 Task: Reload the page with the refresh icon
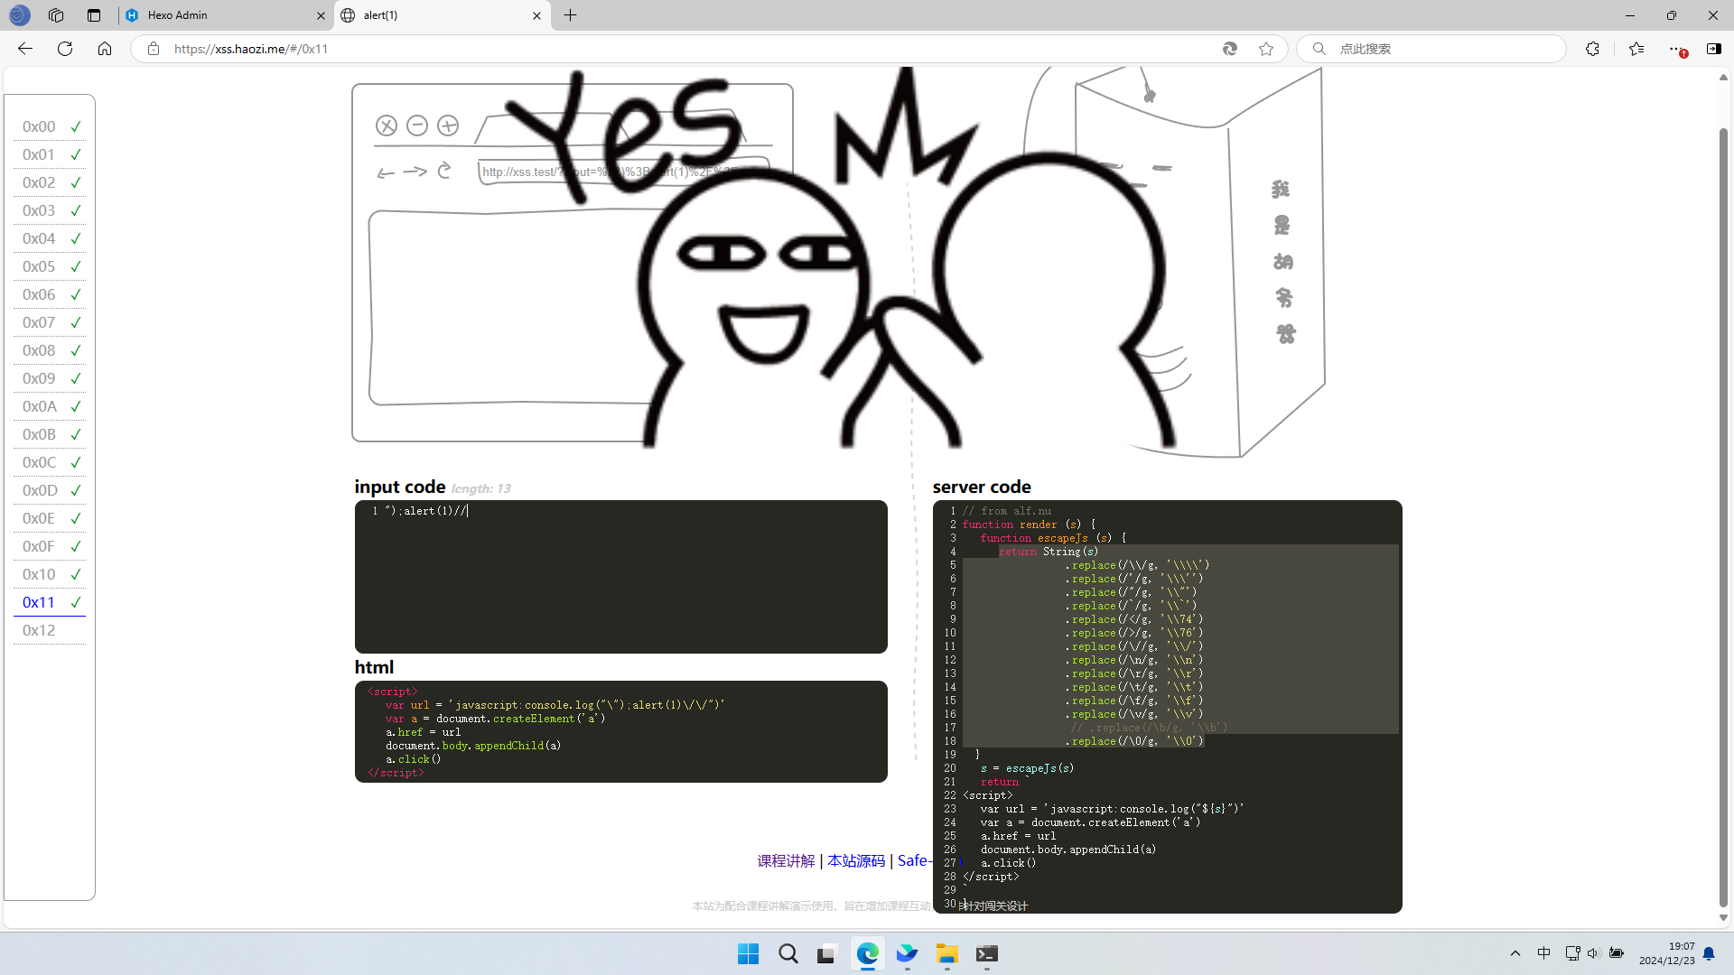[65, 49]
